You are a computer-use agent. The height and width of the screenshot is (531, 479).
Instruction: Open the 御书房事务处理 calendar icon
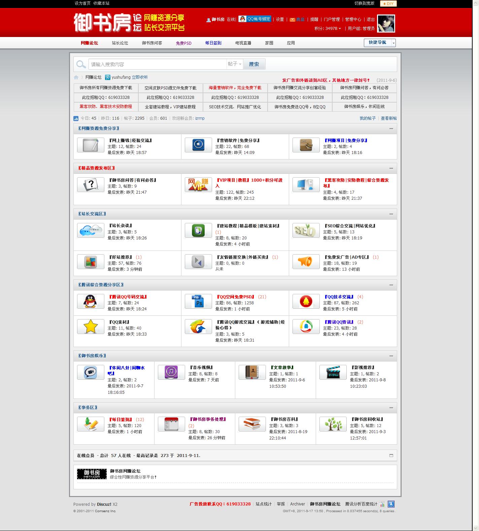[171, 424]
